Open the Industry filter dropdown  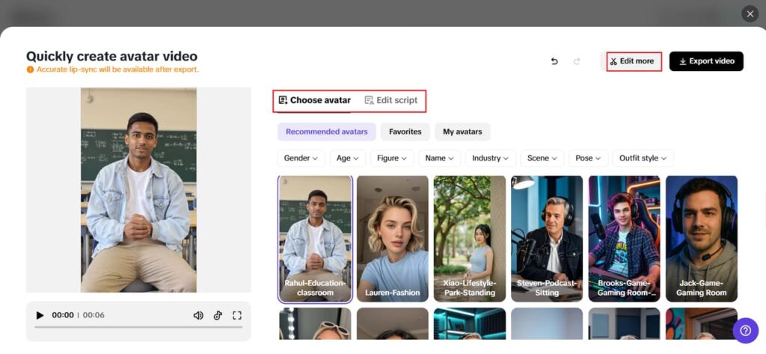(490, 158)
